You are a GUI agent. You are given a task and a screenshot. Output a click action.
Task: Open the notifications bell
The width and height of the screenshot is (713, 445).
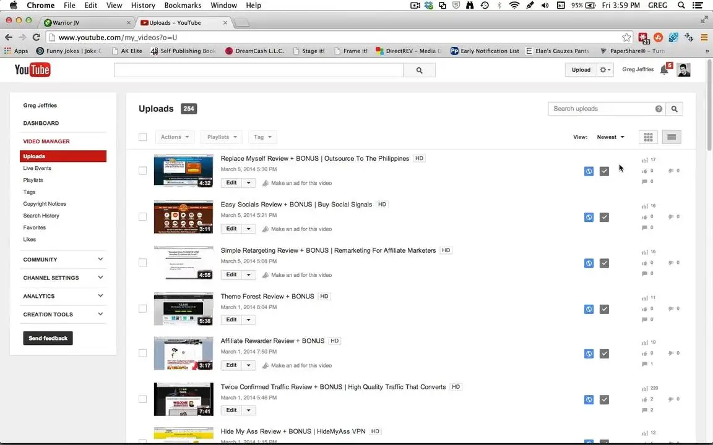tap(664, 69)
